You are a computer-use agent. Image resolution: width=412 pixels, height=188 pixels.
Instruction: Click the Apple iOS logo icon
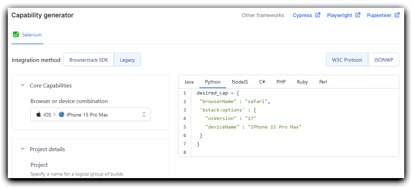[39, 115]
